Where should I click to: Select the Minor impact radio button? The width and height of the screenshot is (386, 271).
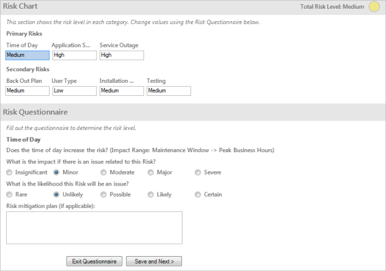(x=56, y=173)
